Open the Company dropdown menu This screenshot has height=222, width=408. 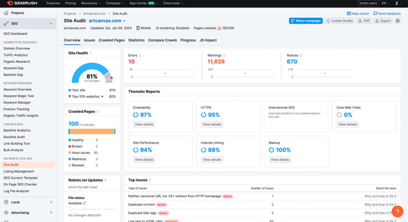pos(115,3)
